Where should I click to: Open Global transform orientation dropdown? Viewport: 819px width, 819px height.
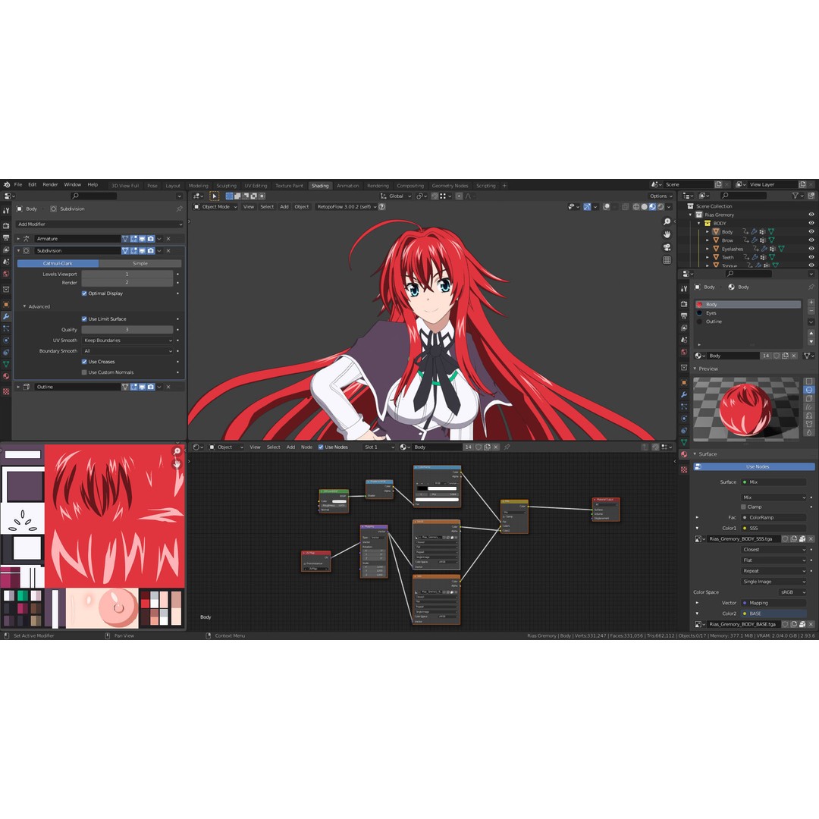point(396,196)
